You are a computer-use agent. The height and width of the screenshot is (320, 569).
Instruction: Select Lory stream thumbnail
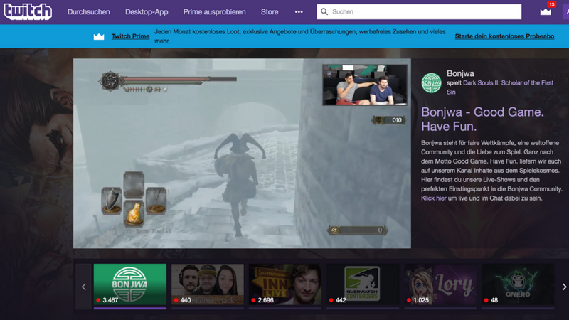[x=440, y=284]
